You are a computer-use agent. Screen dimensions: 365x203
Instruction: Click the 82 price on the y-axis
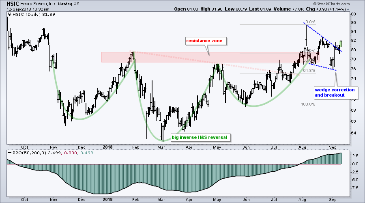[353, 41]
